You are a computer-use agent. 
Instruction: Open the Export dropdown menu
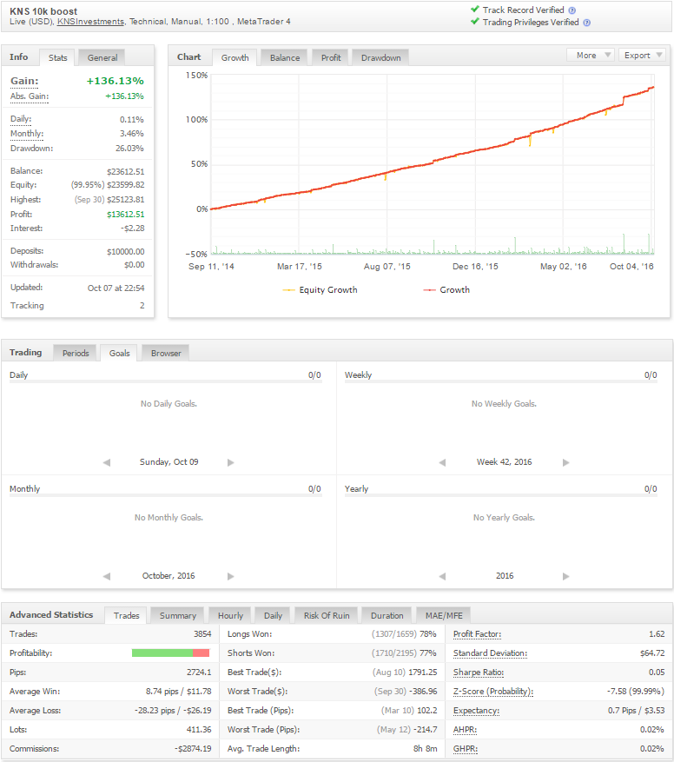[642, 55]
